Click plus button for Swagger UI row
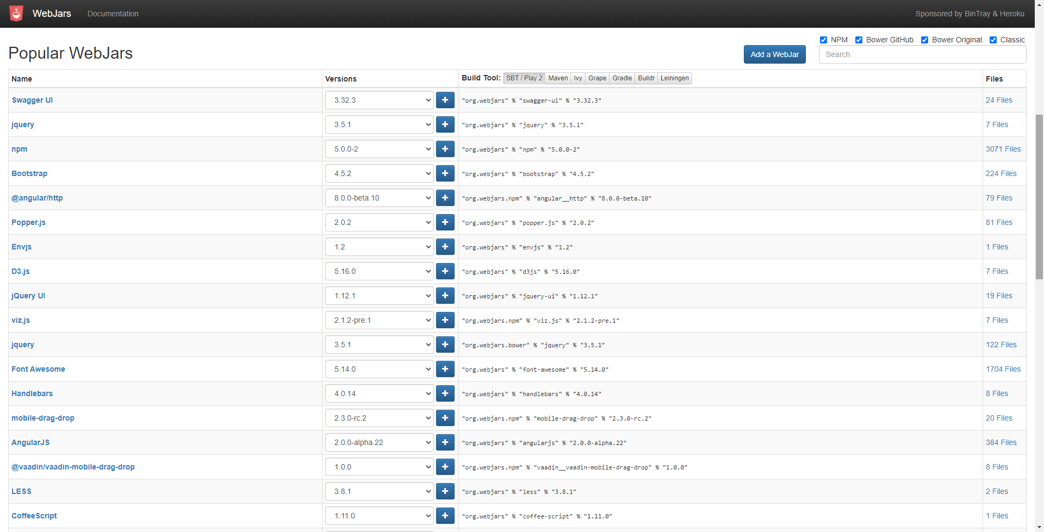1044x532 pixels. (445, 100)
